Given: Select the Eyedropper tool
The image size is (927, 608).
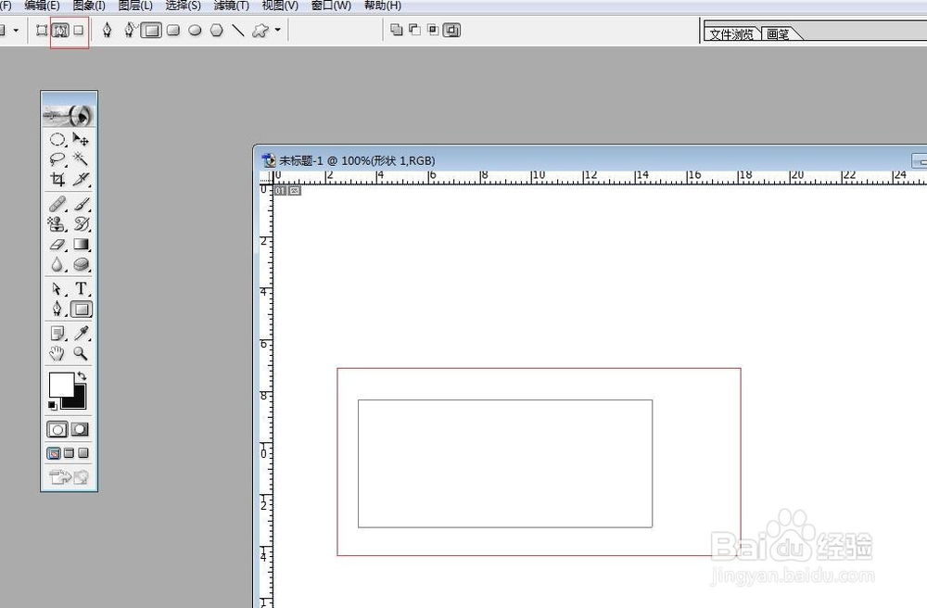Looking at the screenshot, I should [x=81, y=332].
